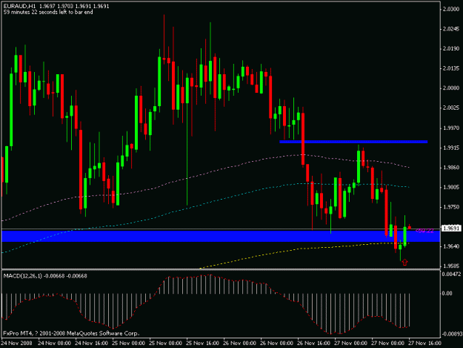Click price scale value 2.0080

click(x=451, y=88)
